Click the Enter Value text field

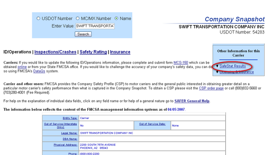(x=95, y=26)
